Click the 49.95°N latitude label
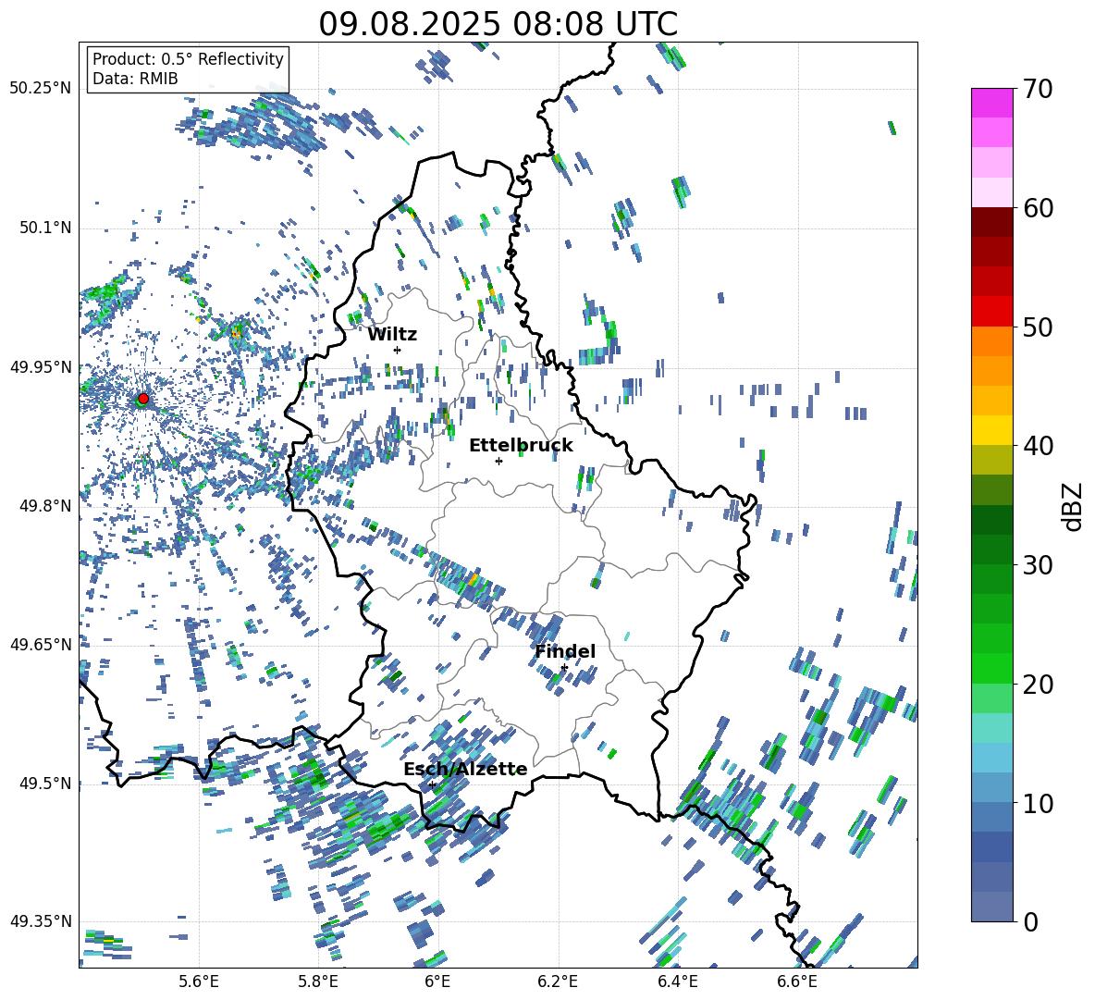The height and width of the screenshot is (1000, 1095). pyautogui.click(x=41, y=366)
